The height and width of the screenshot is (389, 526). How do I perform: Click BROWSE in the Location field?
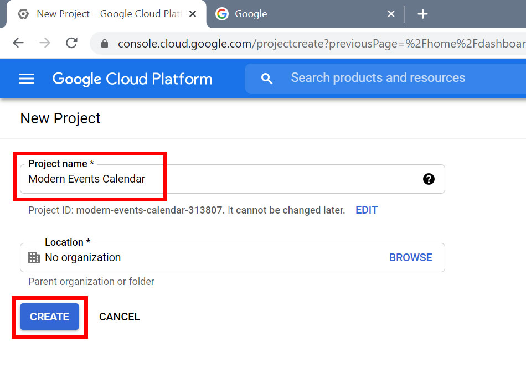[x=411, y=257]
